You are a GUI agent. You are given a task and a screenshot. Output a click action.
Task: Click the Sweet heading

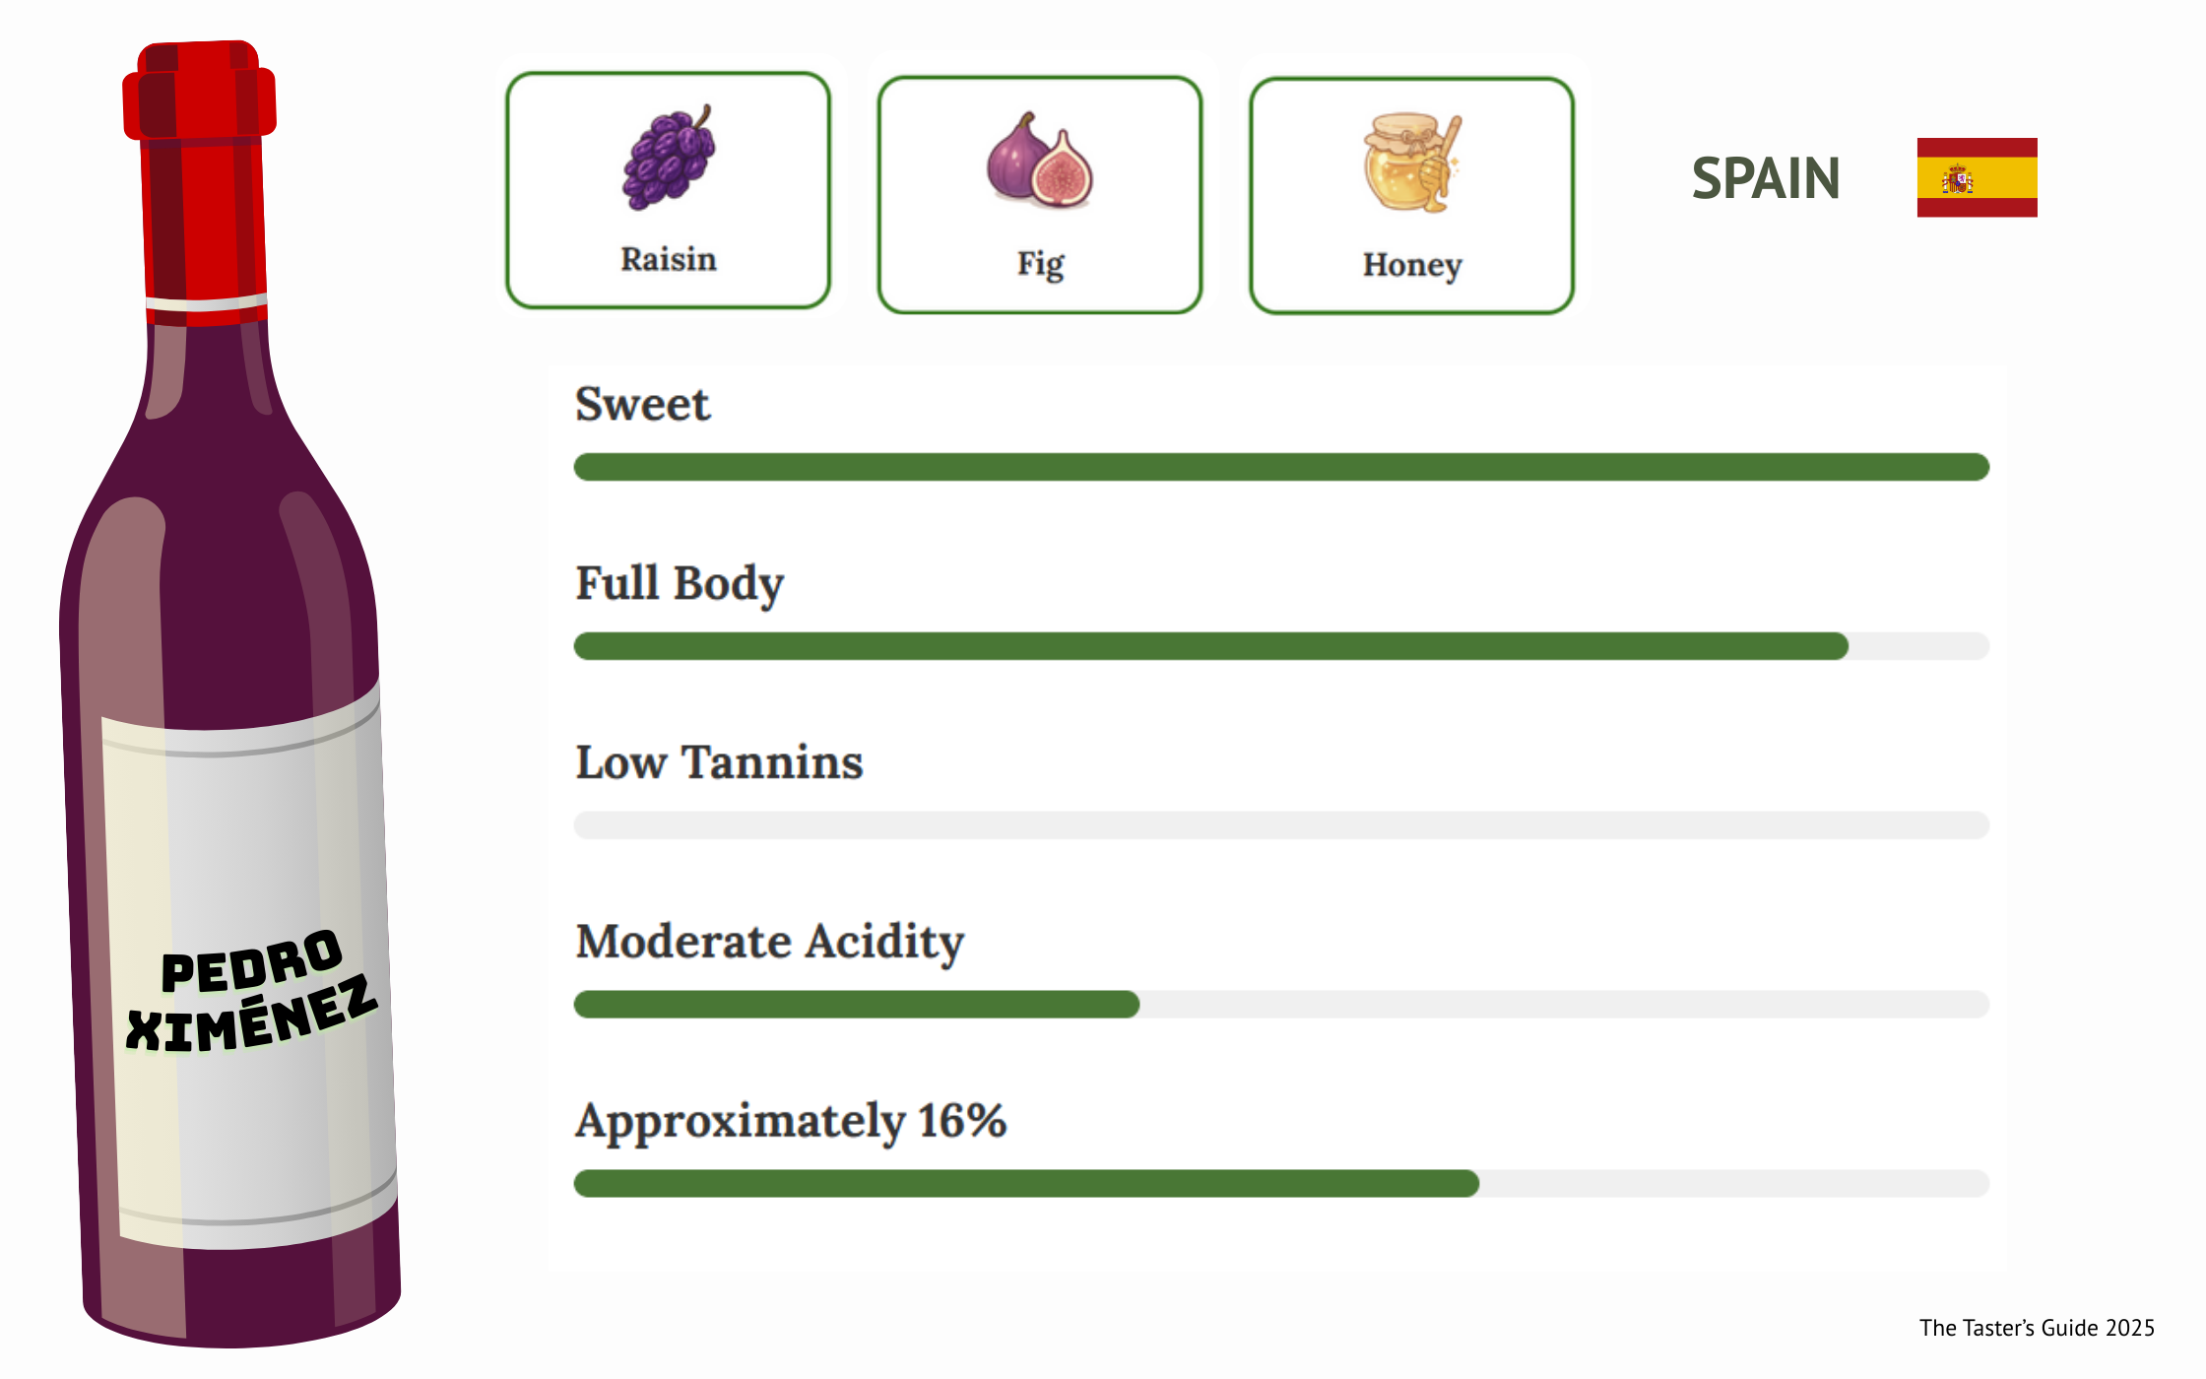pyautogui.click(x=642, y=404)
